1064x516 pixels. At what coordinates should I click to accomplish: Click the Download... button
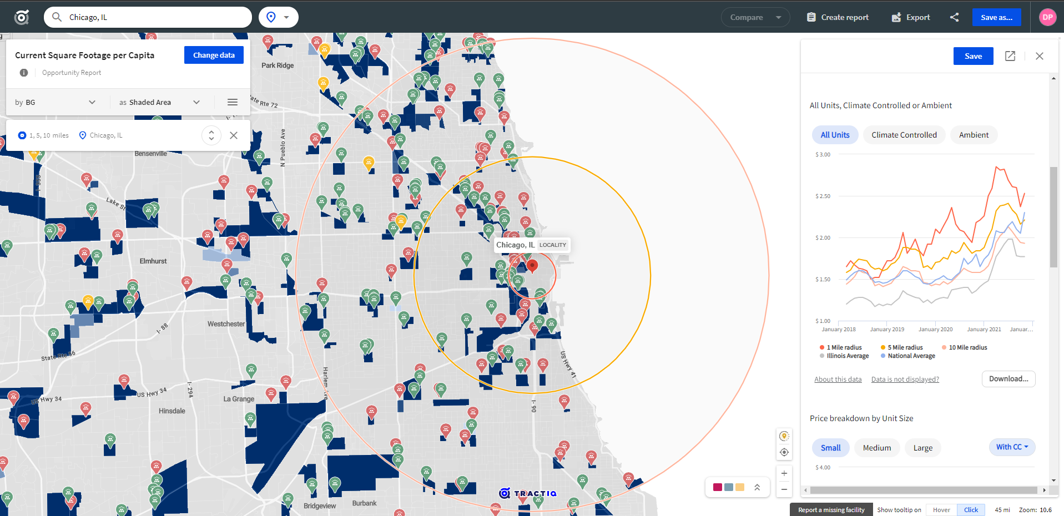tap(1008, 379)
